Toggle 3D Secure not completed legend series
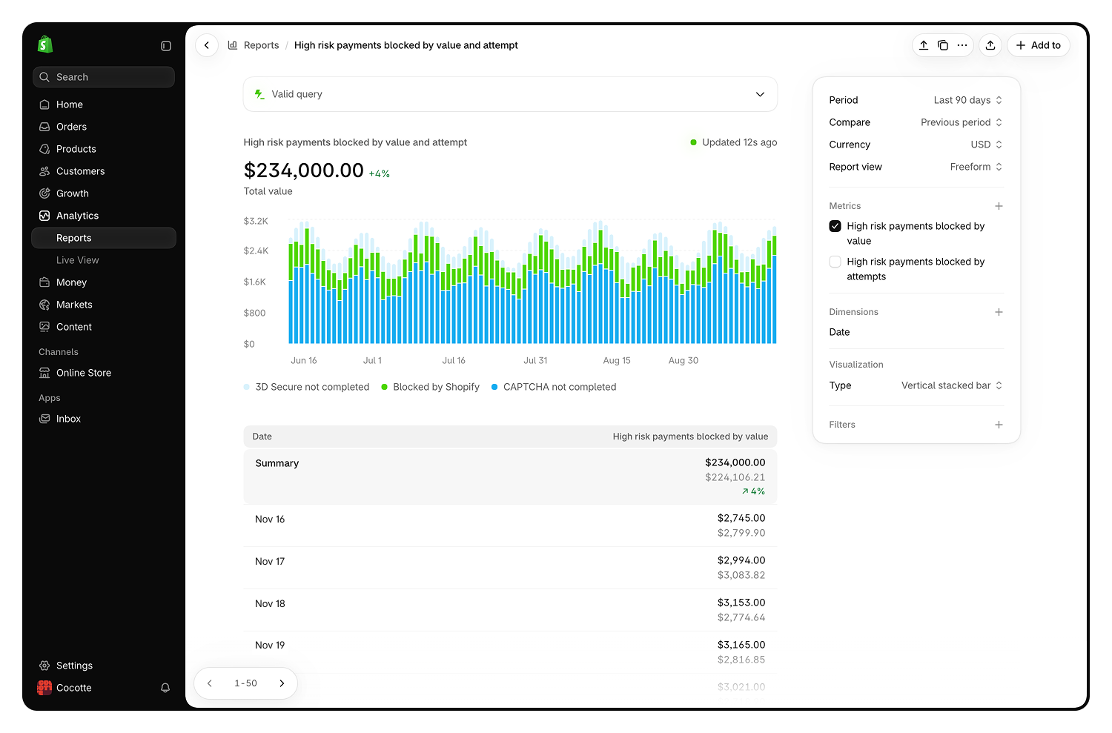The height and width of the screenshot is (733, 1112). click(306, 387)
